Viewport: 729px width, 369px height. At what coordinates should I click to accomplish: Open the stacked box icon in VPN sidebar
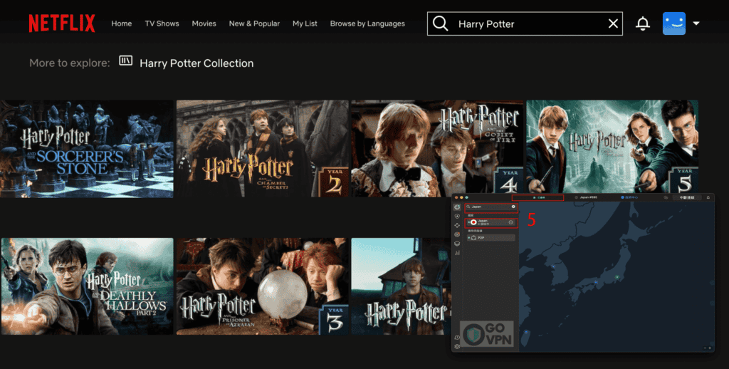tap(457, 244)
